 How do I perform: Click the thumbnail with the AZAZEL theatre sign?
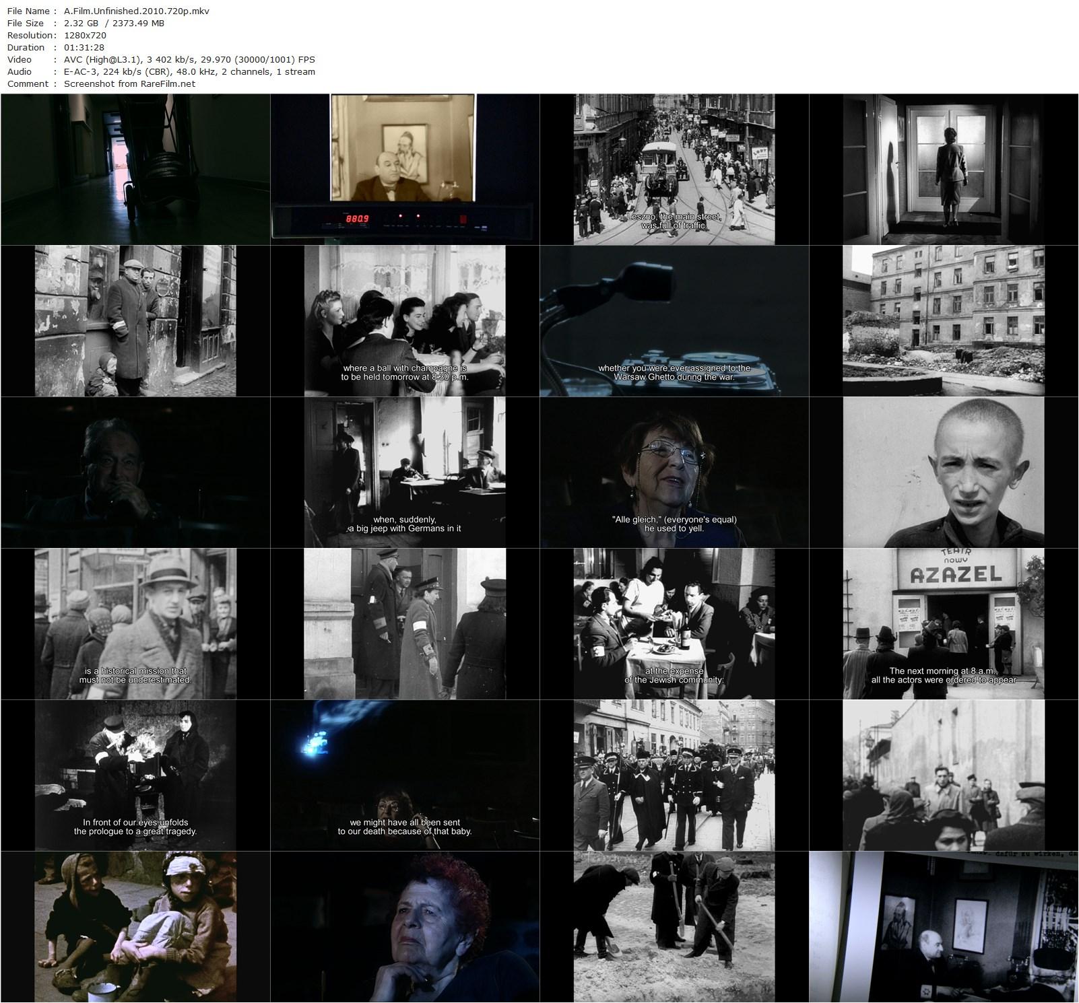coord(943,623)
